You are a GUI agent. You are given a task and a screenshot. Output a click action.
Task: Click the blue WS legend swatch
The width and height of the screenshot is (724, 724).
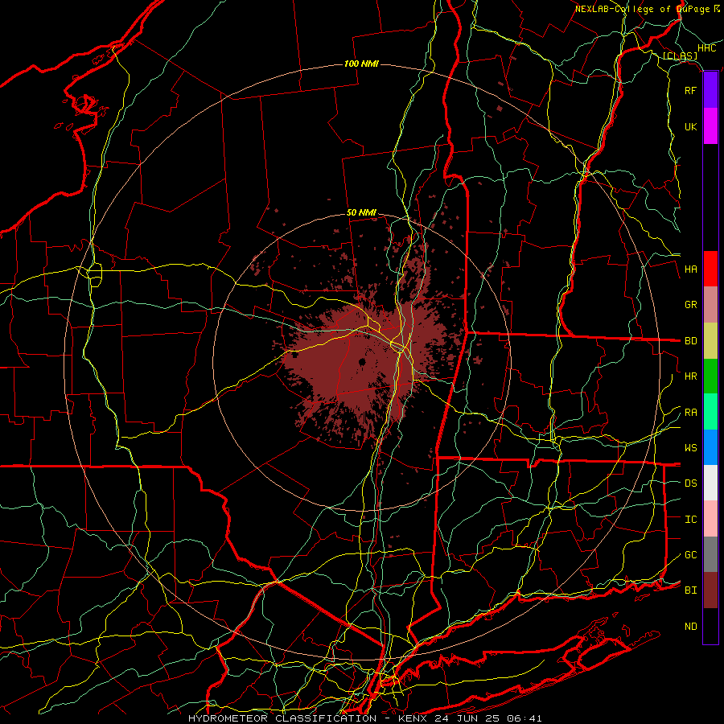710,447
